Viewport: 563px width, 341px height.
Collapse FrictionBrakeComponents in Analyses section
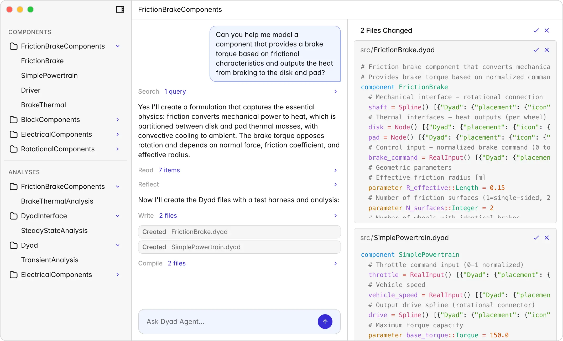coord(118,187)
